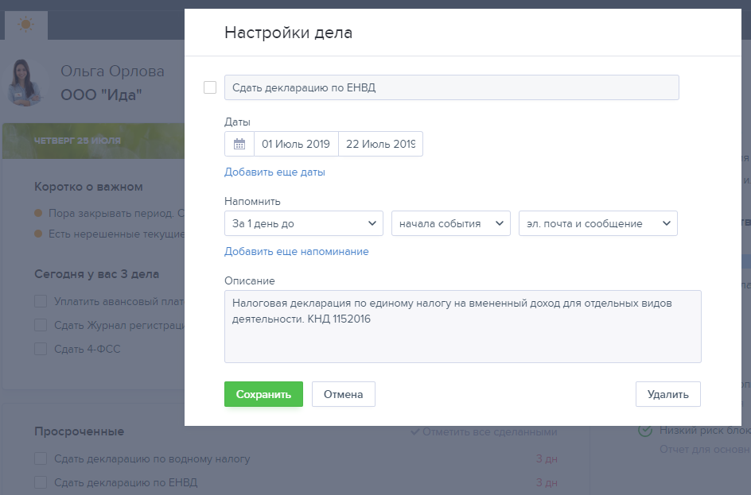This screenshot has width=751, height=495.
Task: Click the Добавить еще даты link
Action: [x=274, y=172]
